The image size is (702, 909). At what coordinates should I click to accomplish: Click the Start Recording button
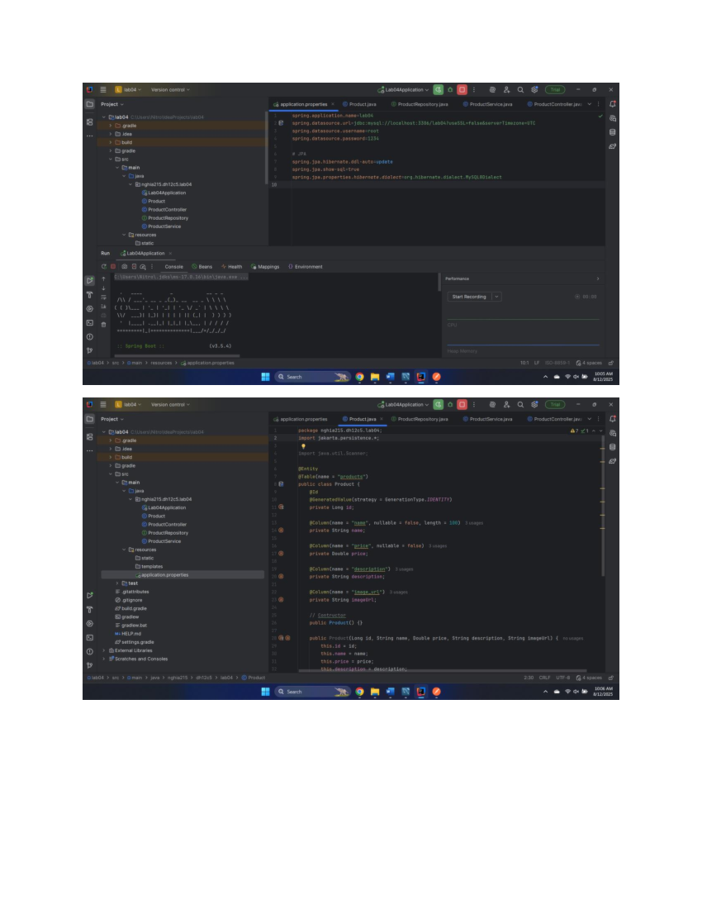tap(469, 297)
